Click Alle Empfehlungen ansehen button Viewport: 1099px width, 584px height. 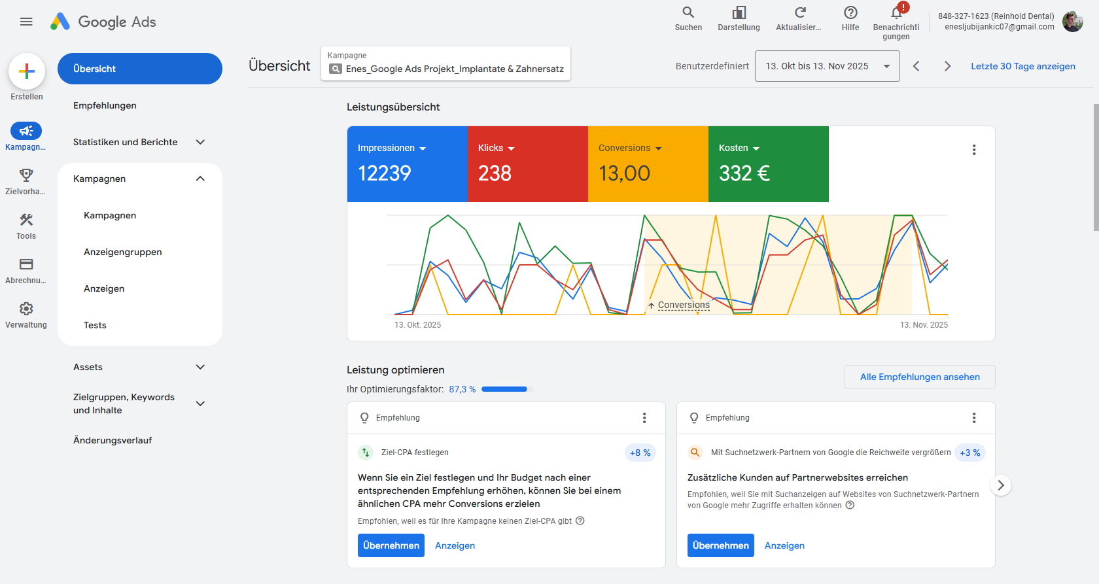point(920,377)
